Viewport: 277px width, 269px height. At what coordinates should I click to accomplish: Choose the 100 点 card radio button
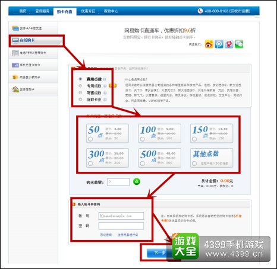point(142,139)
